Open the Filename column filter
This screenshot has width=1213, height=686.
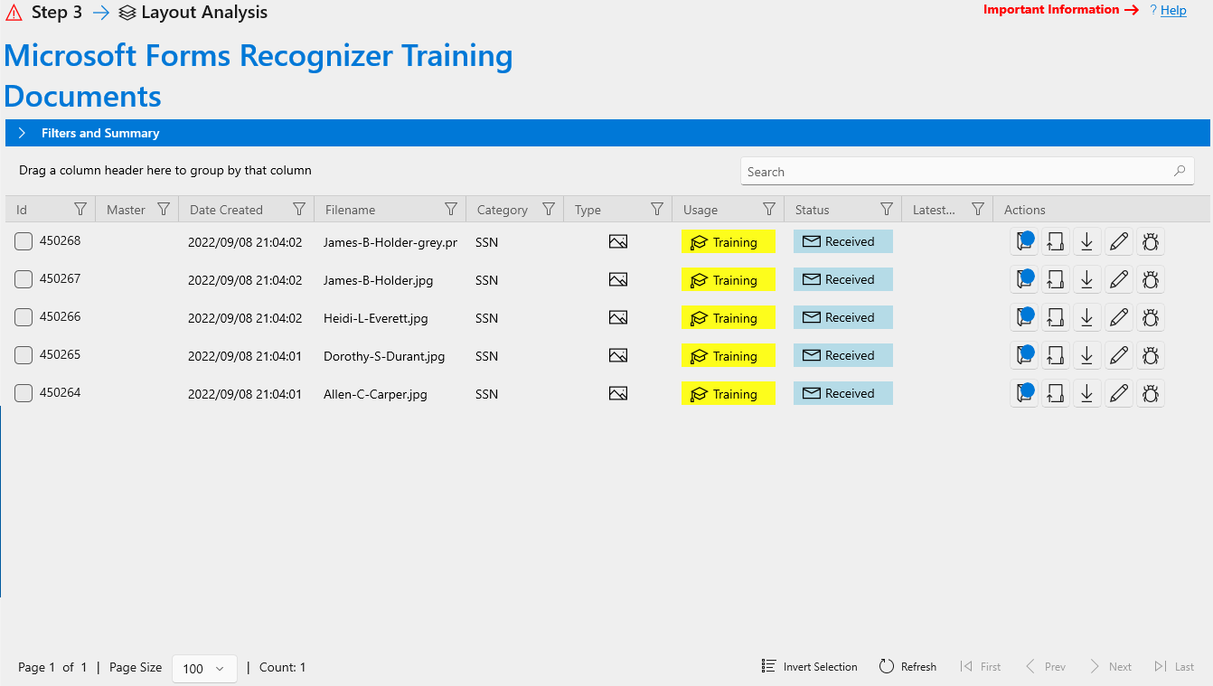[x=451, y=209]
